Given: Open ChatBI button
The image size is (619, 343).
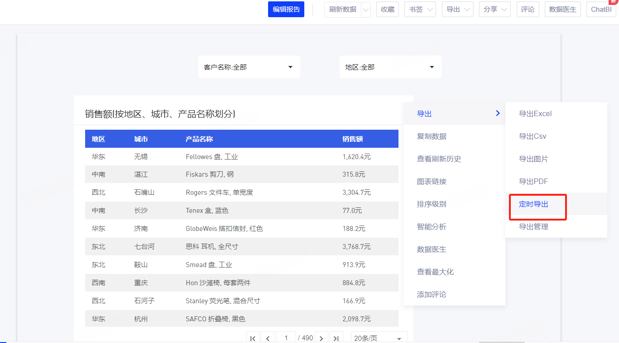Looking at the screenshot, I should [x=601, y=9].
